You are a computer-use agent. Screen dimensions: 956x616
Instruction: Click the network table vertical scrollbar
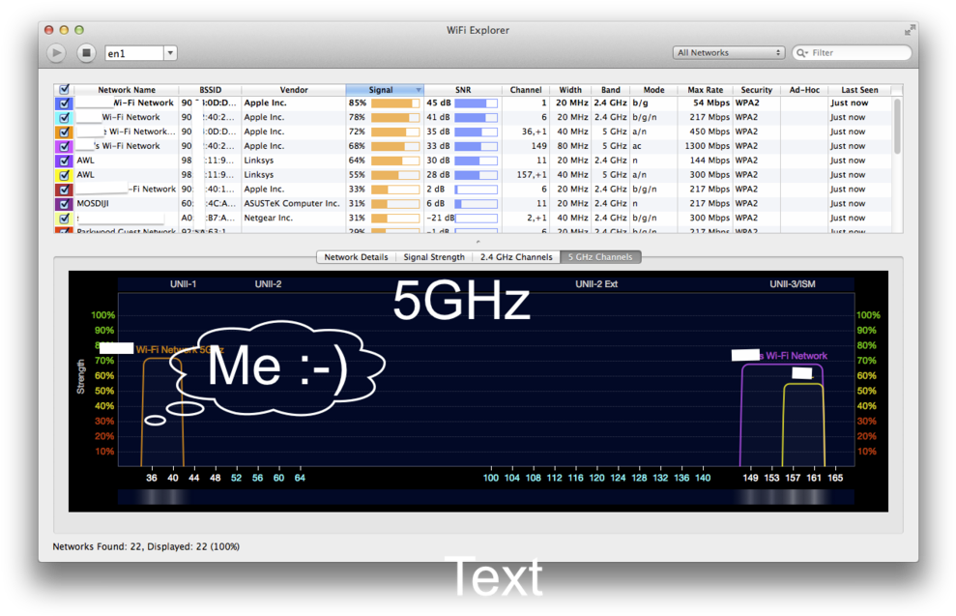coord(897,126)
